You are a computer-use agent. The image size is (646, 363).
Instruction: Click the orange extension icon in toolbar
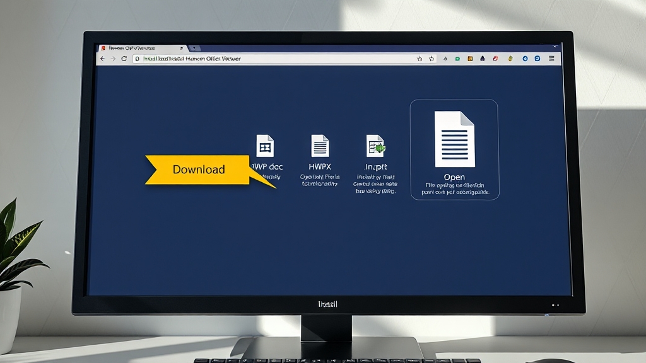(x=470, y=59)
